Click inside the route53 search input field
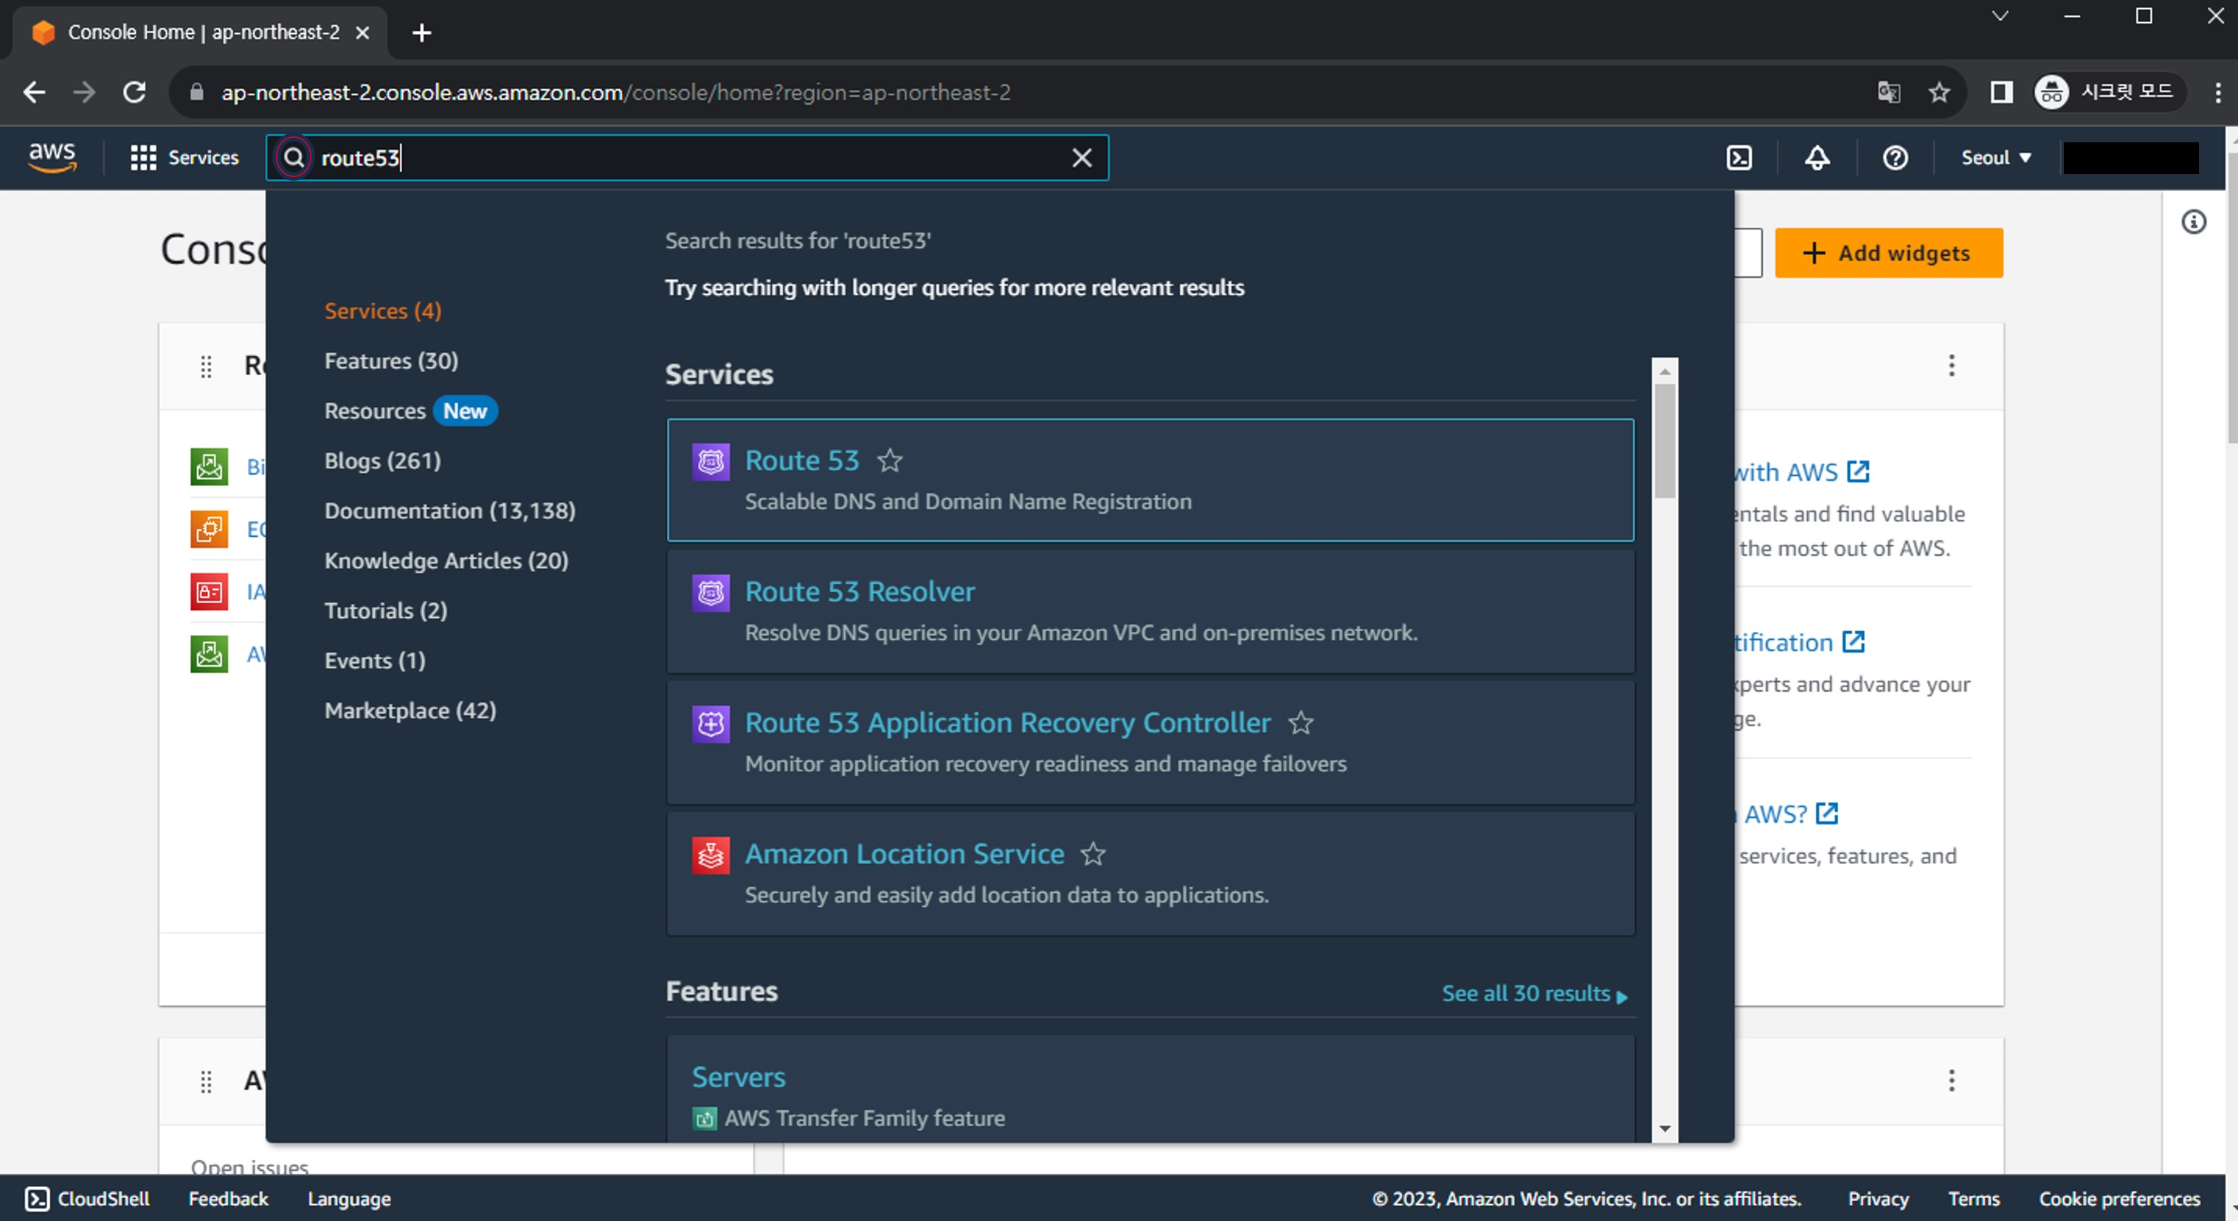 (x=695, y=158)
